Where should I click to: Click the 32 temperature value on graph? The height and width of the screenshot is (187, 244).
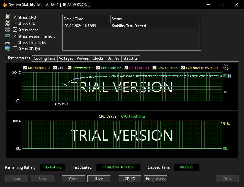pos(225,92)
